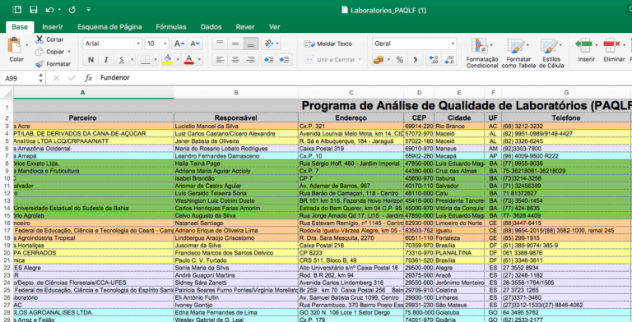Switch to the Rever tab
This screenshot has height=322, width=632.
pos(245,27)
